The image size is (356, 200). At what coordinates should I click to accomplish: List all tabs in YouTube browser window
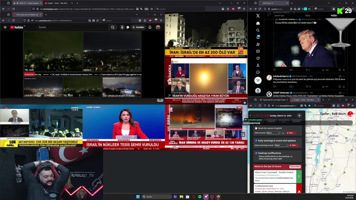click(137, 14)
